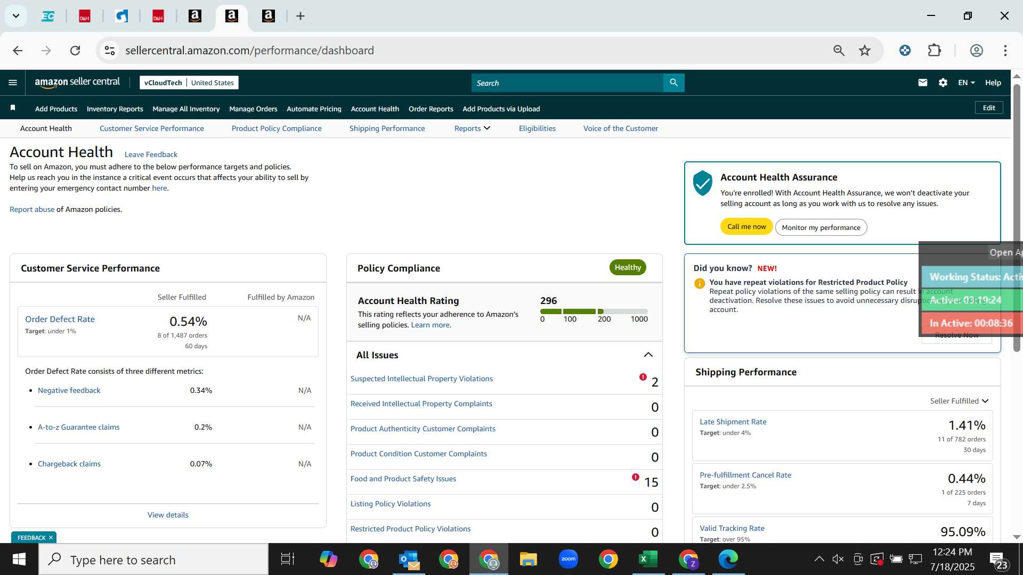Open Automate Pricing menu item
The image size is (1023, 575).
(314, 109)
